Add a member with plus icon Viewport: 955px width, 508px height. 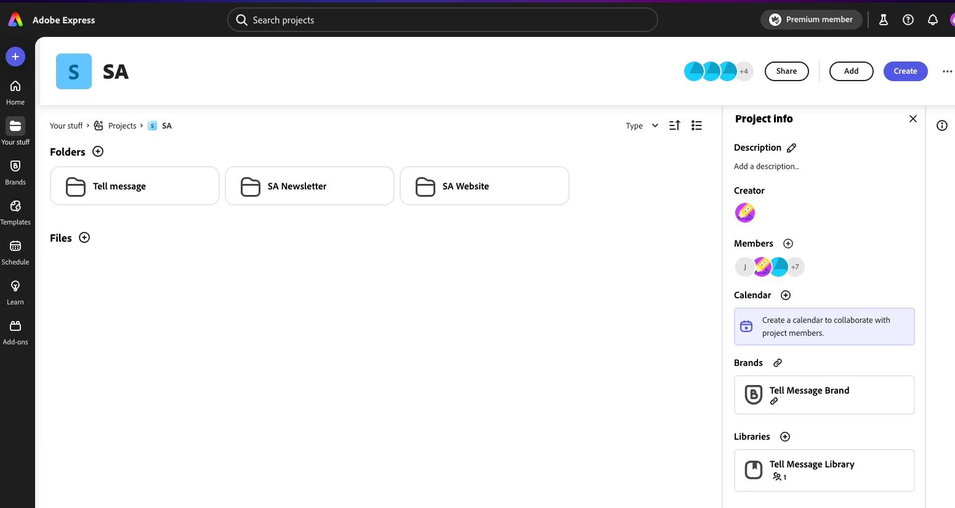(788, 244)
